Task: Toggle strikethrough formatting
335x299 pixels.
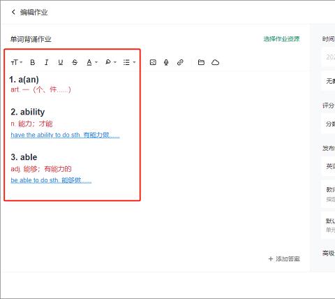Action: click(75, 62)
